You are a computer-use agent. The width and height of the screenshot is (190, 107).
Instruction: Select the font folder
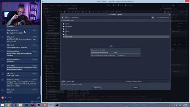pos(65,29)
